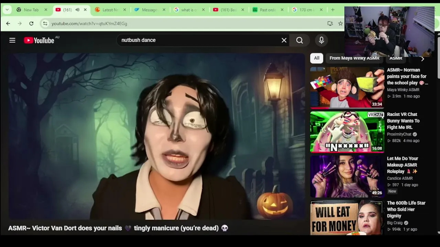Open the Racist VR Chat Bunny thumbnail
Image resolution: width=440 pixels, height=247 pixels.
tap(347, 132)
